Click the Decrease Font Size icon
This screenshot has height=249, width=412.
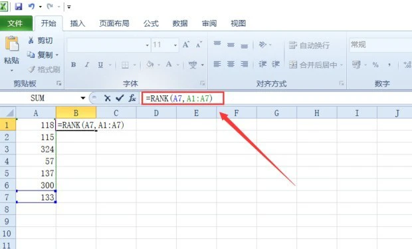point(199,45)
